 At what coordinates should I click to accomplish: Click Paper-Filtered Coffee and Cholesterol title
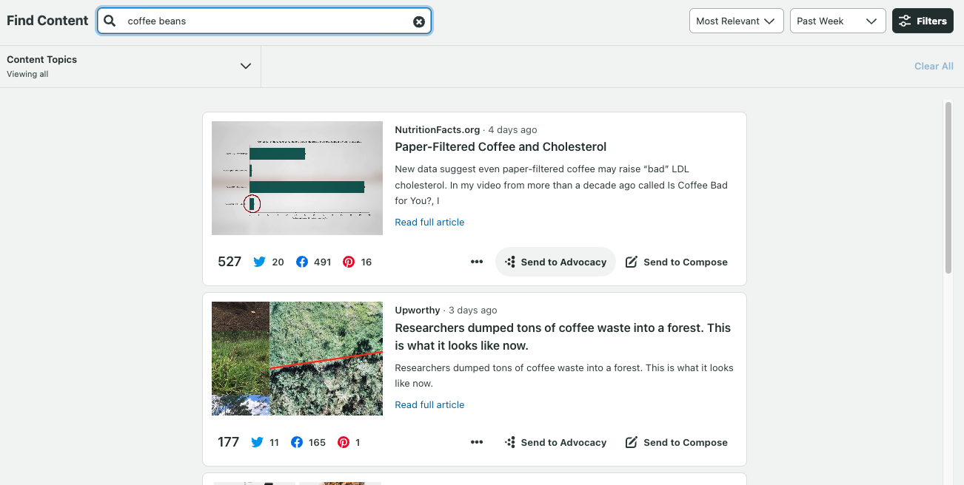coord(501,146)
